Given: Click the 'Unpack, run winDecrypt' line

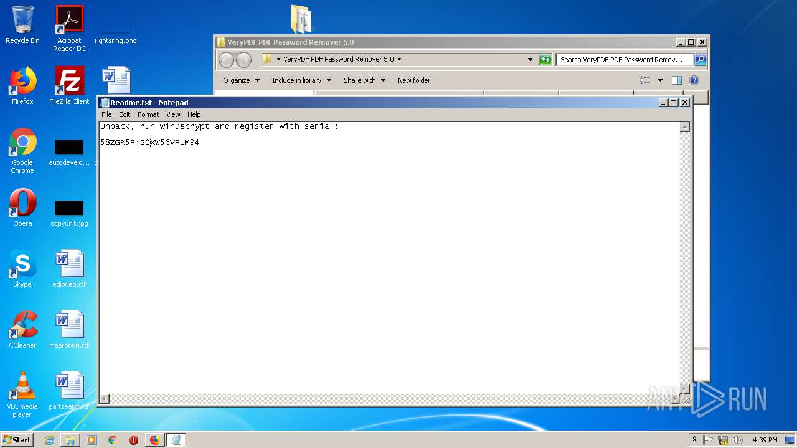Looking at the screenshot, I should point(219,126).
